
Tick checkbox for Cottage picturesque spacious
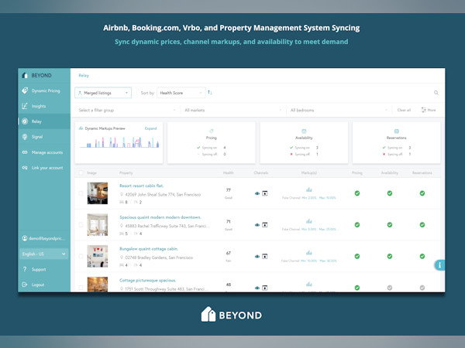click(x=81, y=288)
